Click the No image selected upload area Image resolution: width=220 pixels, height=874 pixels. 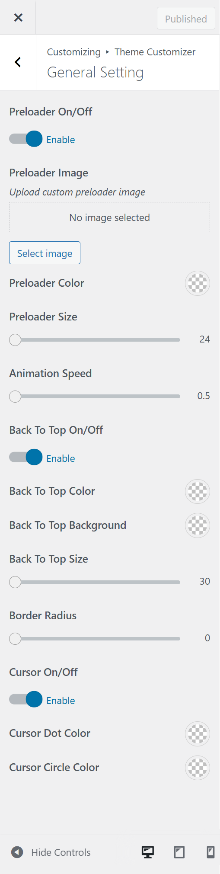point(110,217)
